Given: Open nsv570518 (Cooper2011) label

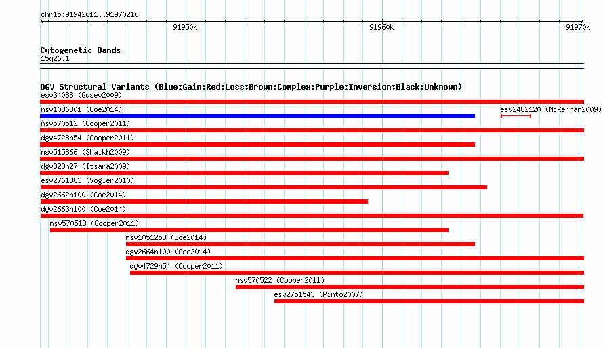Looking at the screenshot, I should (94, 223).
